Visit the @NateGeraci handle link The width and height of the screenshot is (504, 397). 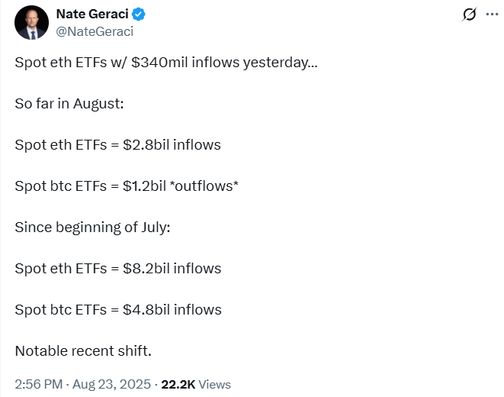coord(95,31)
